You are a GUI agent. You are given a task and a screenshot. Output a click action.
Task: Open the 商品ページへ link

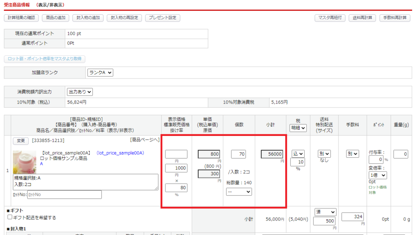(x=145, y=140)
